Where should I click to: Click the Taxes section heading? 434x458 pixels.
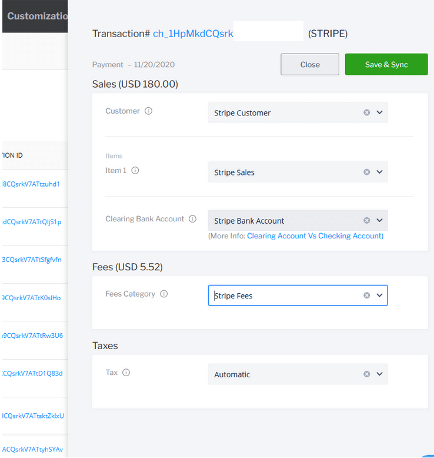click(105, 346)
